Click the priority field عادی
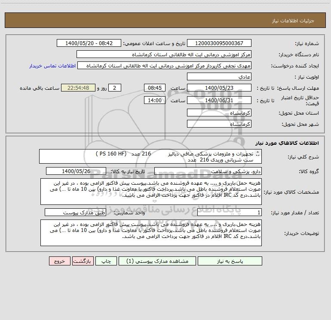 (x=219, y=76)
